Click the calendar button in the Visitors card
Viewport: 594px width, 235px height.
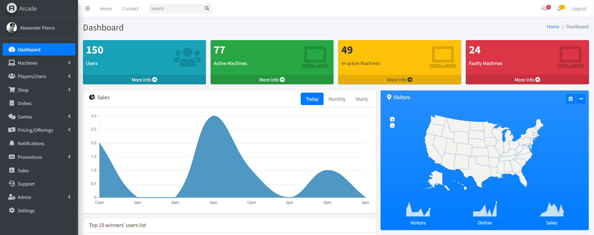tap(571, 99)
